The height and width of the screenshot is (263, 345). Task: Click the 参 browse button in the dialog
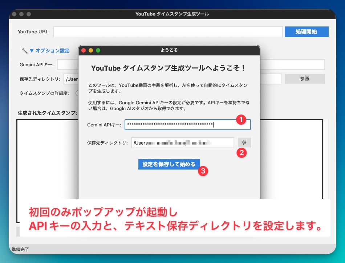(x=244, y=142)
